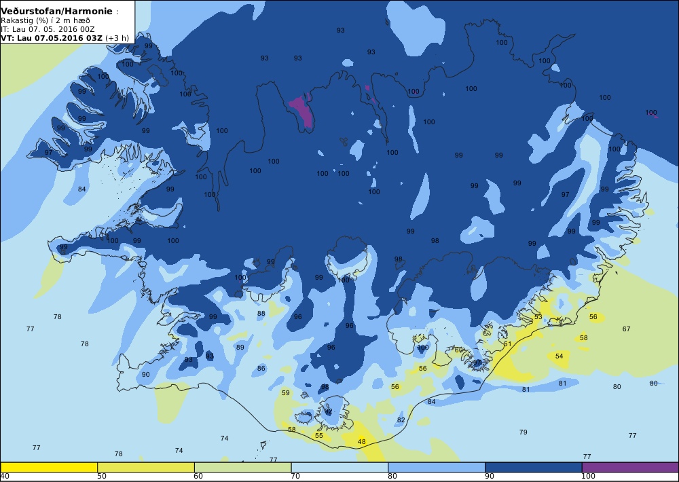The width and height of the screenshot is (679, 482).
Task: Select the humidity value 54
Action: [x=559, y=356]
